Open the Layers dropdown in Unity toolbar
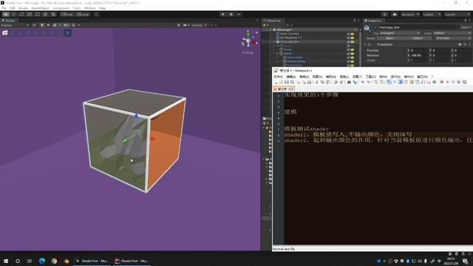Screen dimensions: 473x266 [x=432, y=15]
